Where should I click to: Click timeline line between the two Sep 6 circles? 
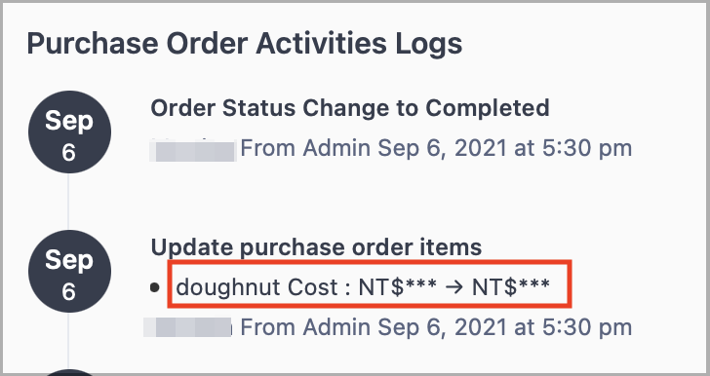tap(69, 202)
